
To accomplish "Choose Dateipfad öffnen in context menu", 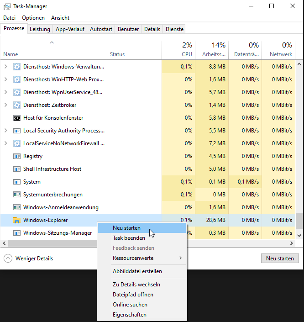I will [x=142, y=295].
